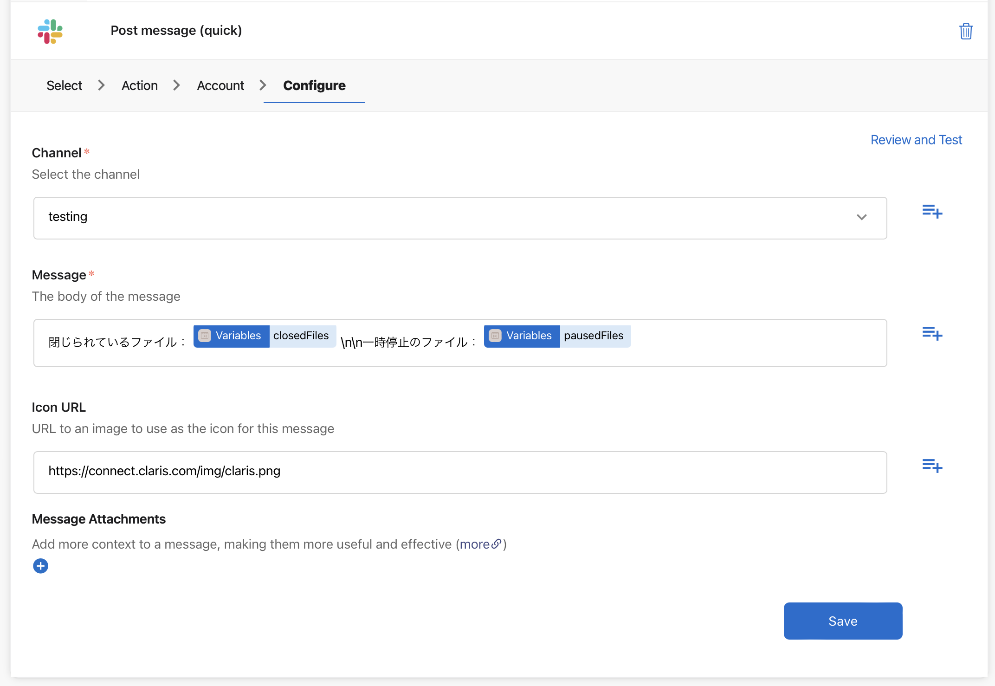Image resolution: width=995 pixels, height=686 pixels.
Task: Click the "\n\n一時停止のファイル：" message text
Action: click(x=409, y=343)
